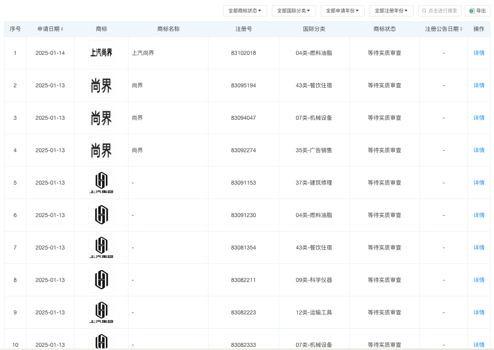Screen dimensions: 494x350
Task: Click the 序号 column header
Action: (15, 29)
